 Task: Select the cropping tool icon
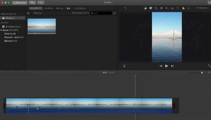point(156,8)
